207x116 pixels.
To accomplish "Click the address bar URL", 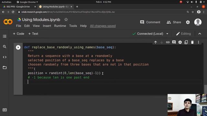I will (x=68, y=12).
